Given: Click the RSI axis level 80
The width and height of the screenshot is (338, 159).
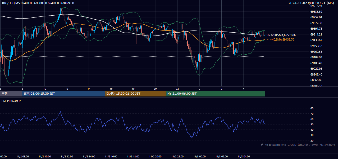Looking at the screenshot, I should click(312, 108).
